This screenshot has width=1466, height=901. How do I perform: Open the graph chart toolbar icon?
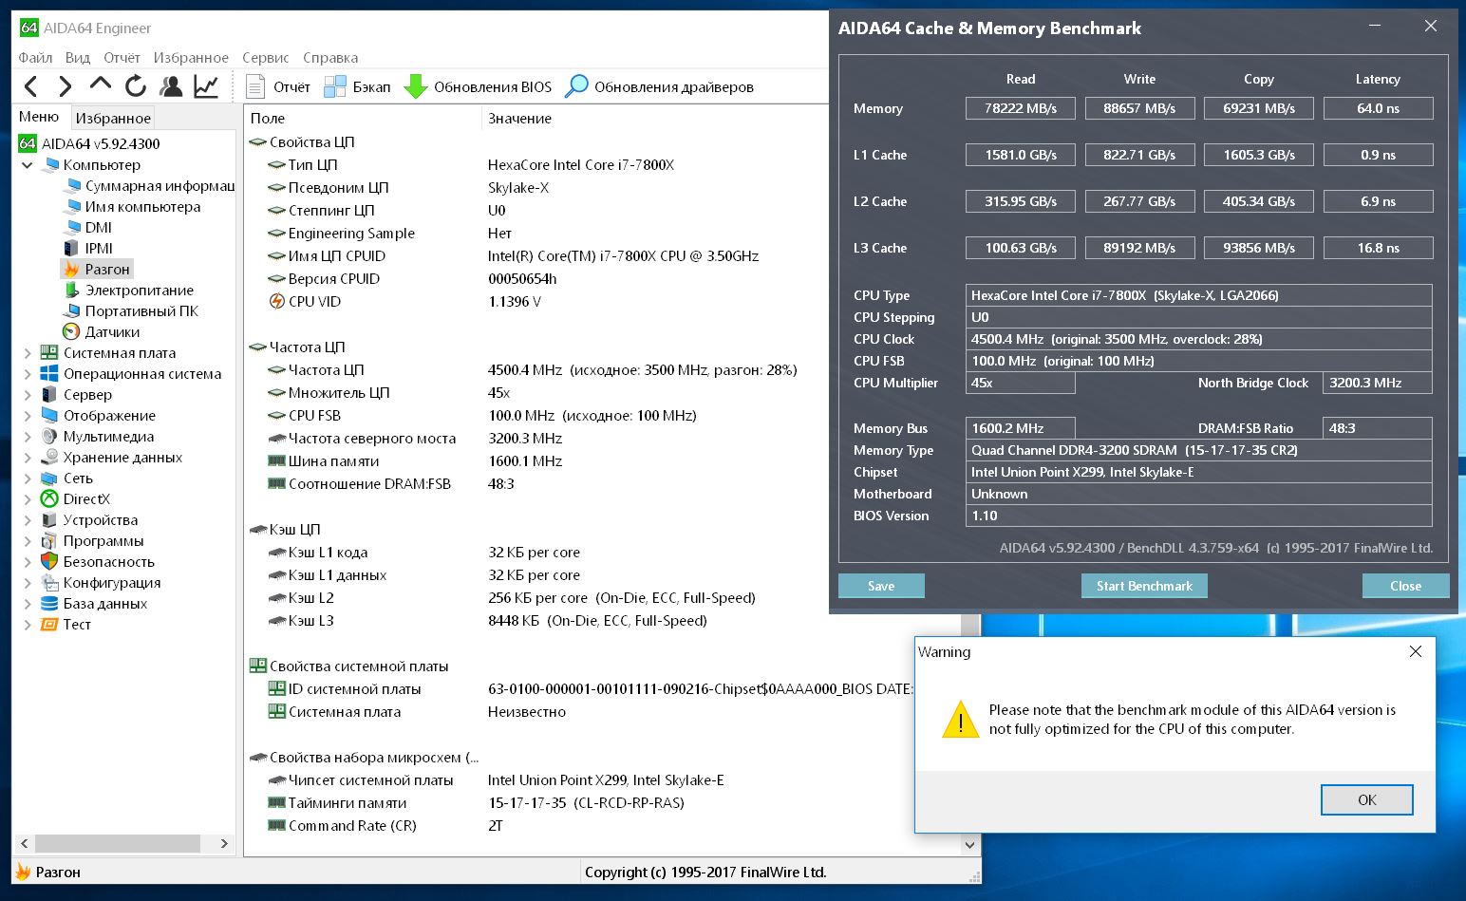tap(206, 86)
